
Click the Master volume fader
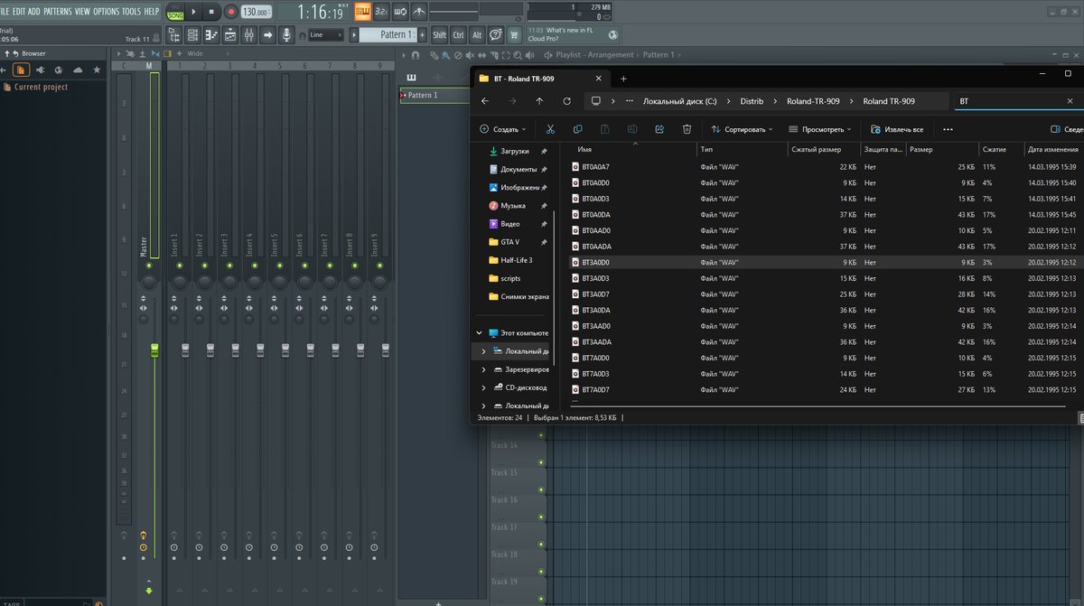click(x=154, y=350)
